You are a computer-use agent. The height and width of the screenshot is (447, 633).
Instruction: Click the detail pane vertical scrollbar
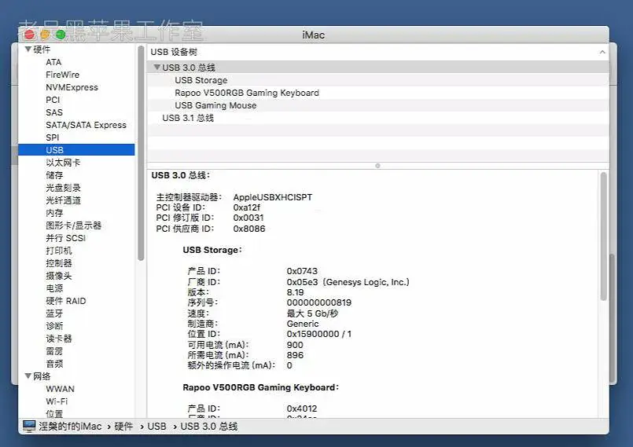[x=604, y=236]
